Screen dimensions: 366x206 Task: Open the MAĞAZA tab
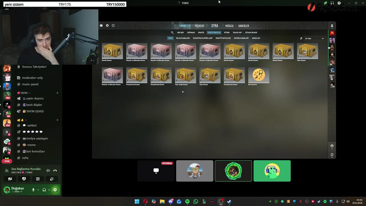coord(229,26)
